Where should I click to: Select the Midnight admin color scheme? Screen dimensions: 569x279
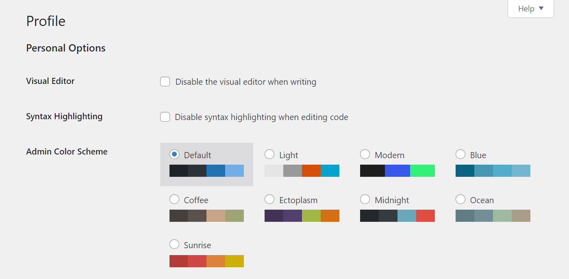click(x=365, y=199)
